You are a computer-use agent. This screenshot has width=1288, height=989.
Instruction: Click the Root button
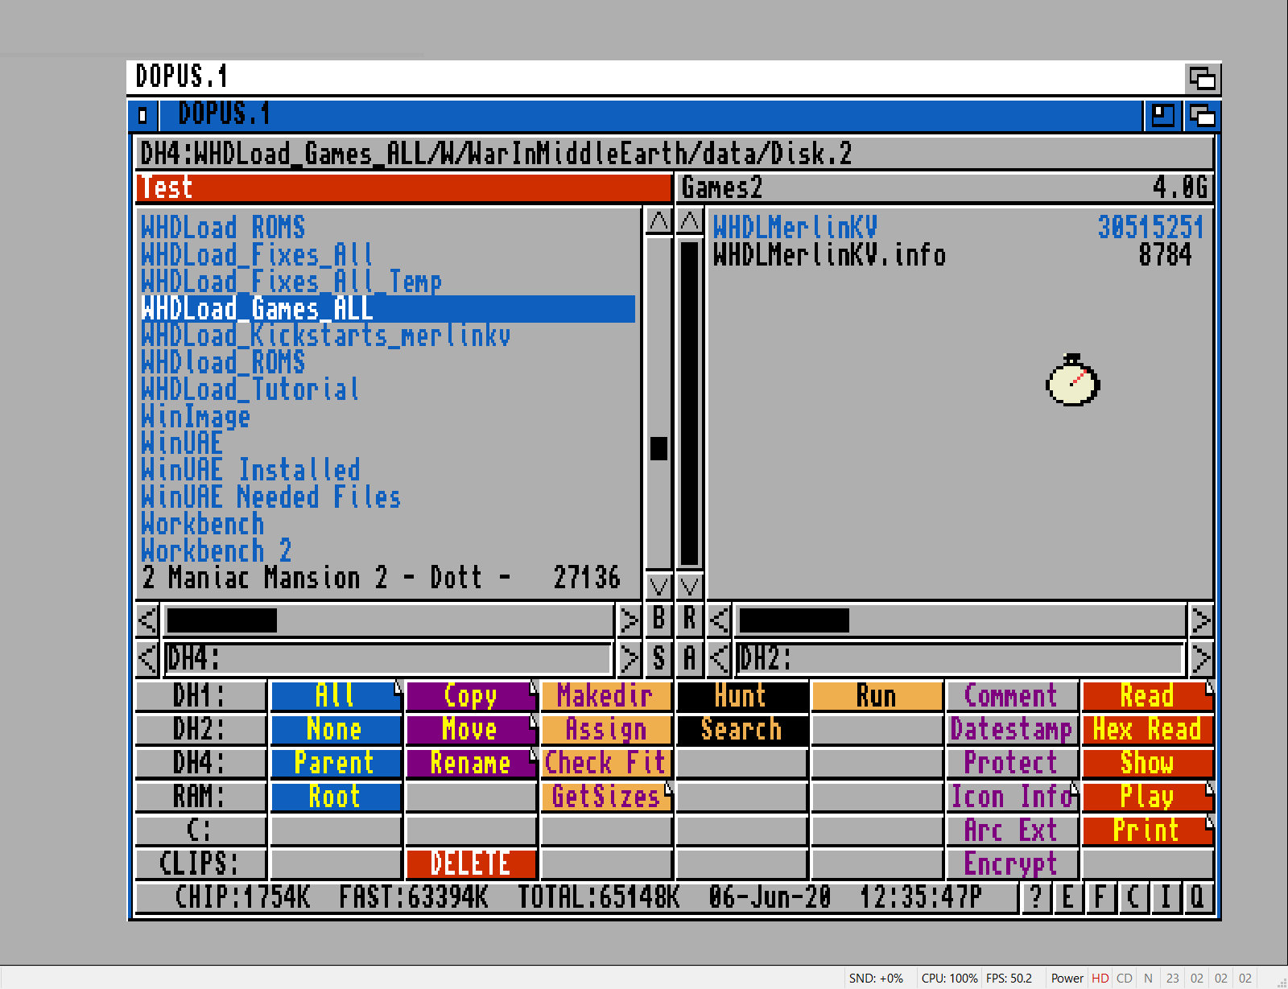pyautogui.click(x=336, y=797)
